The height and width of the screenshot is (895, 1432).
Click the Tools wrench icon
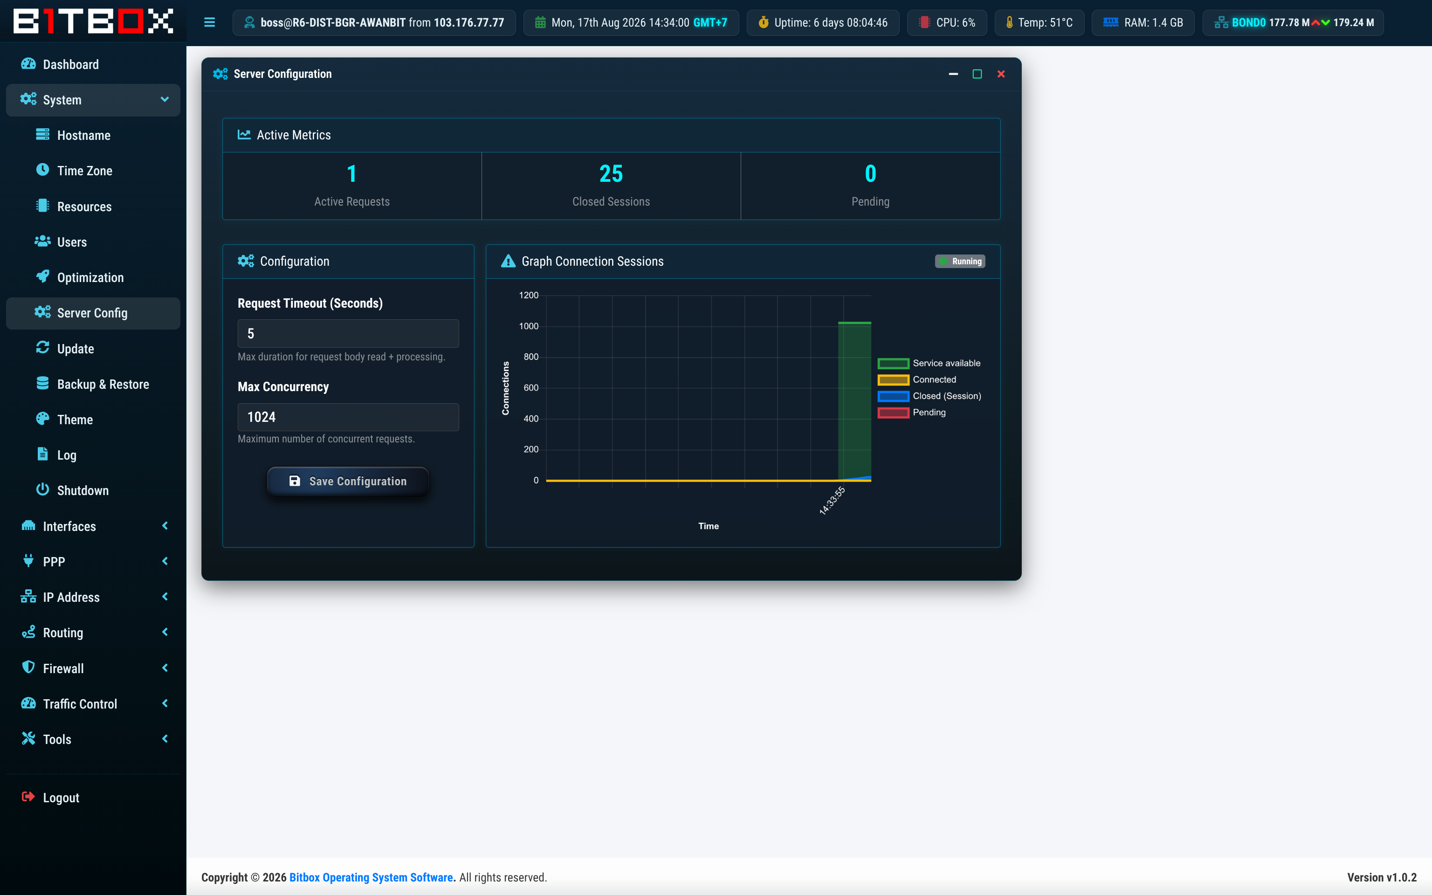click(x=28, y=738)
